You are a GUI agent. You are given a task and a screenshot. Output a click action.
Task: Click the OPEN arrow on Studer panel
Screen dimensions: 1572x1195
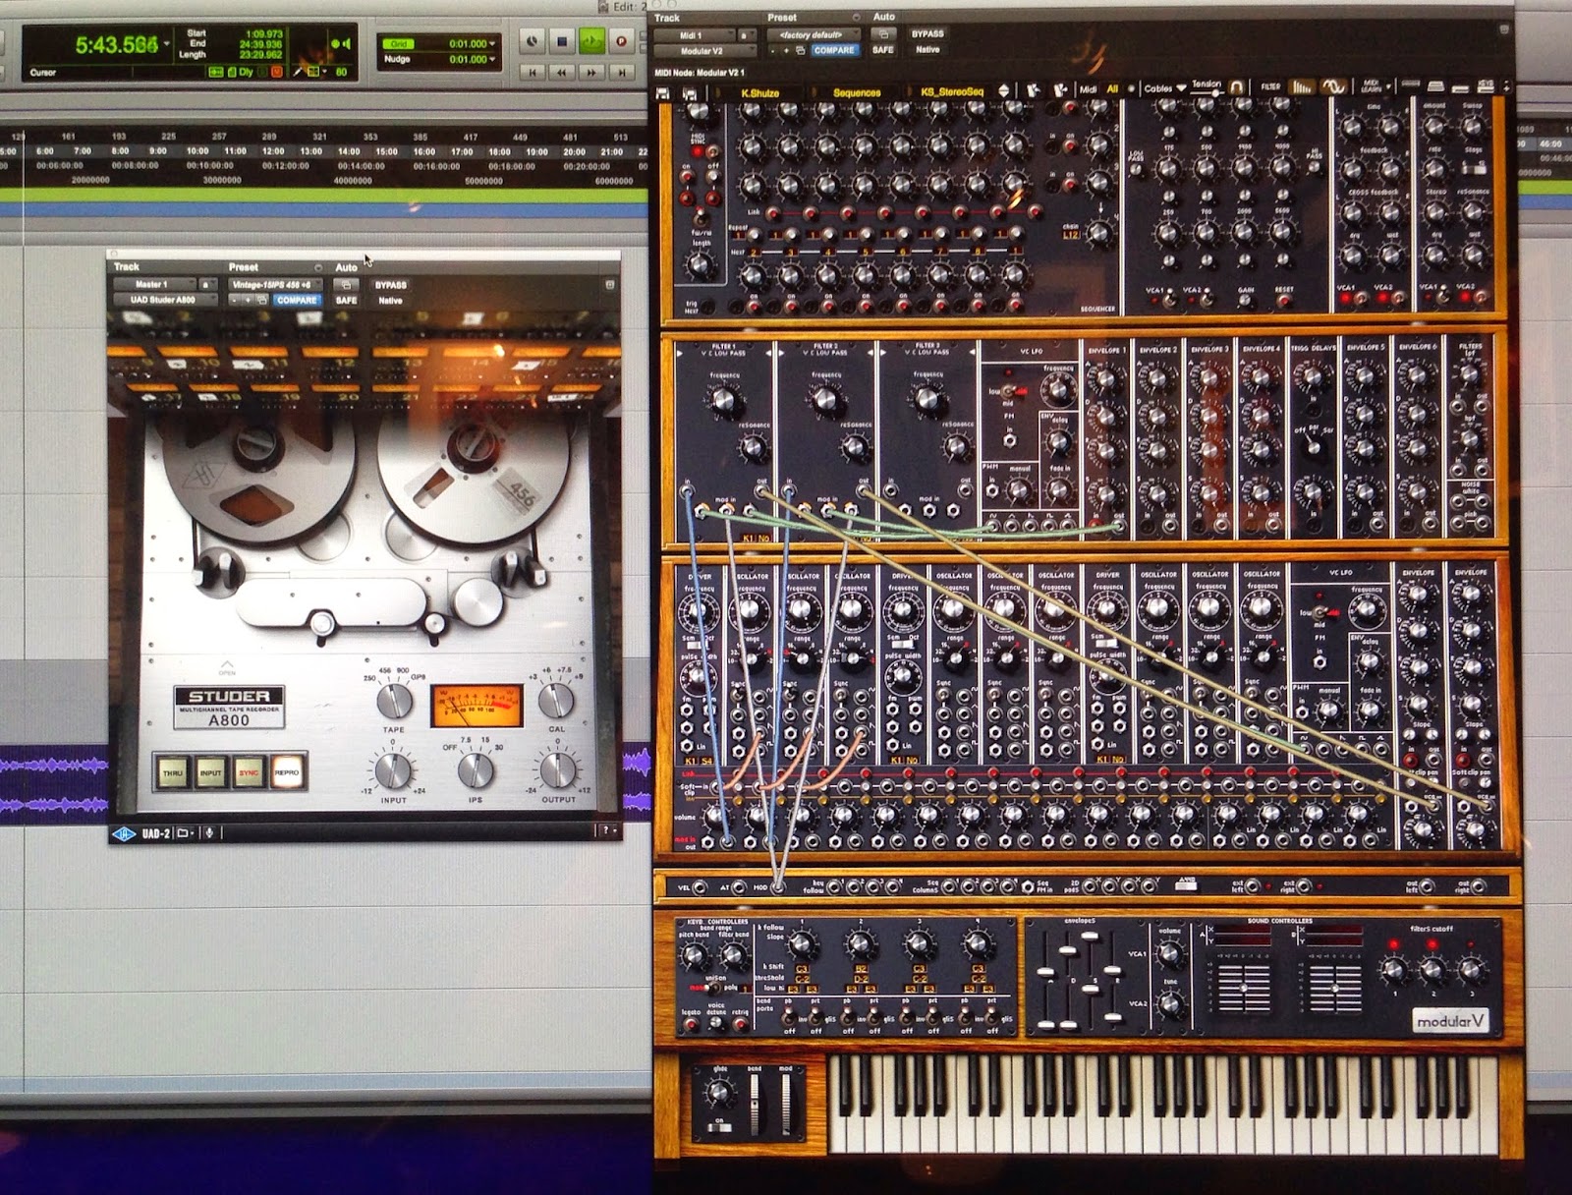tap(227, 667)
